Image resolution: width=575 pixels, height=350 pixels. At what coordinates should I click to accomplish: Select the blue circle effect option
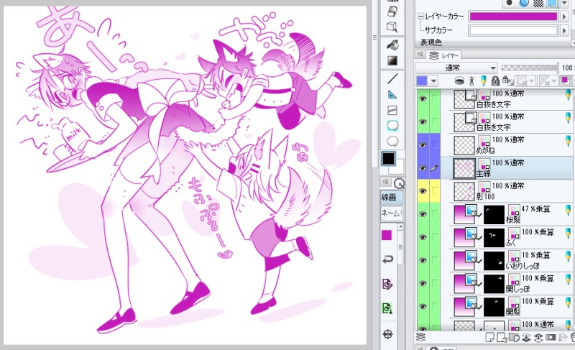tap(524, 3)
